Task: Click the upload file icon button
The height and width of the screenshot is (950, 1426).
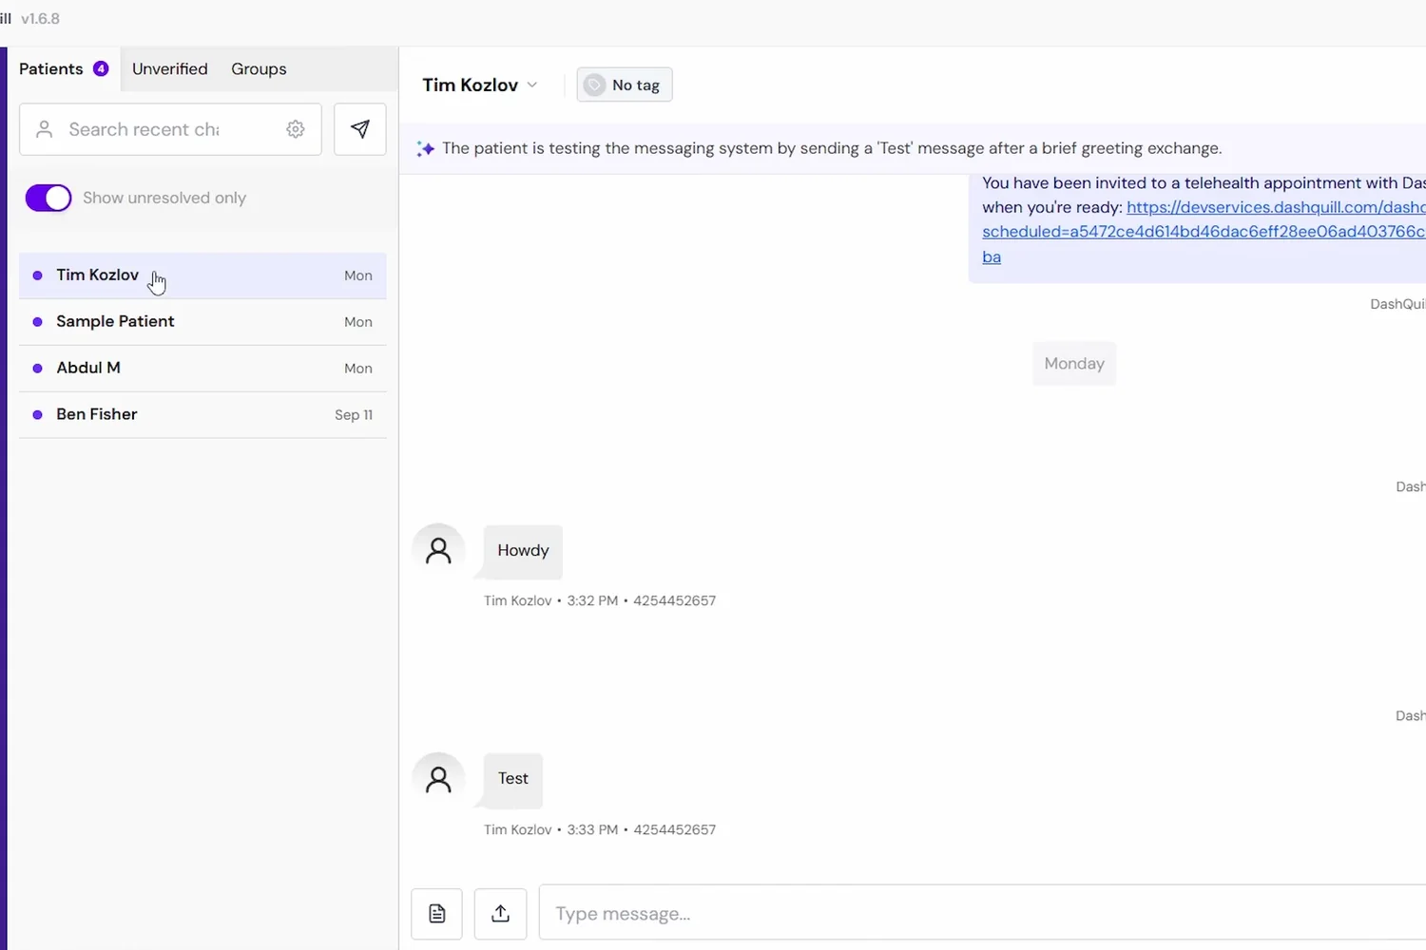Action: coord(501,914)
